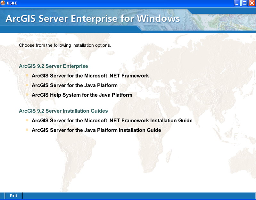The width and height of the screenshot is (256, 200).
Task: Maximize the ESRI installer window
Action: coord(244,3)
